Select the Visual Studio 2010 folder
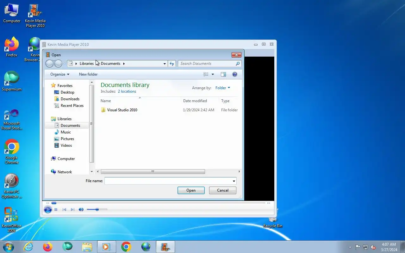The height and width of the screenshot is (253, 405). 122,110
